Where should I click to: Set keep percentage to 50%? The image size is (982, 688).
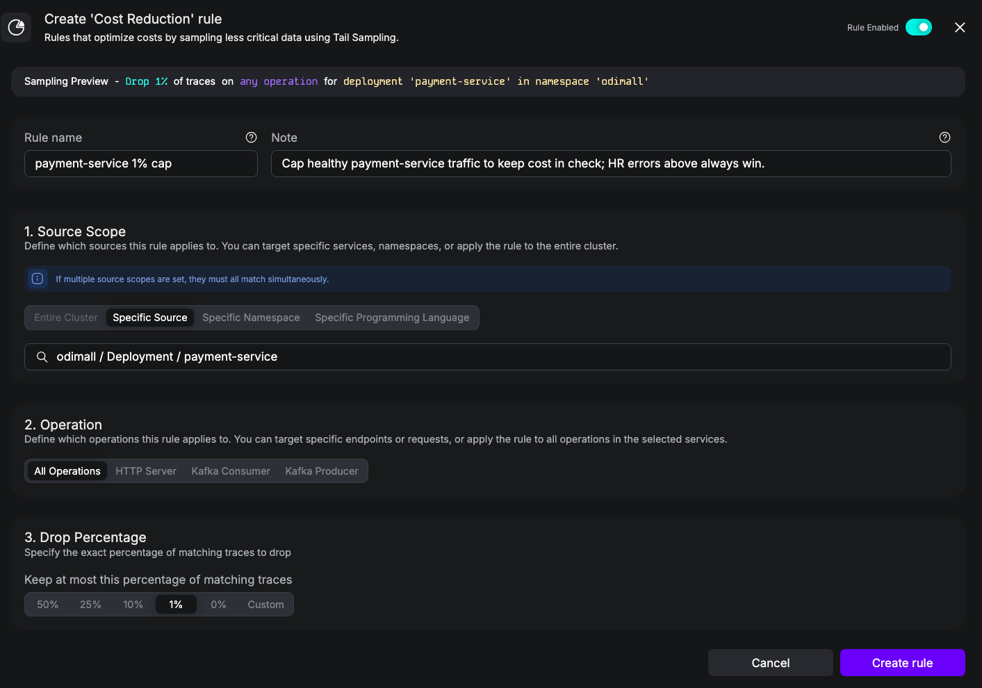click(x=48, y=605)
